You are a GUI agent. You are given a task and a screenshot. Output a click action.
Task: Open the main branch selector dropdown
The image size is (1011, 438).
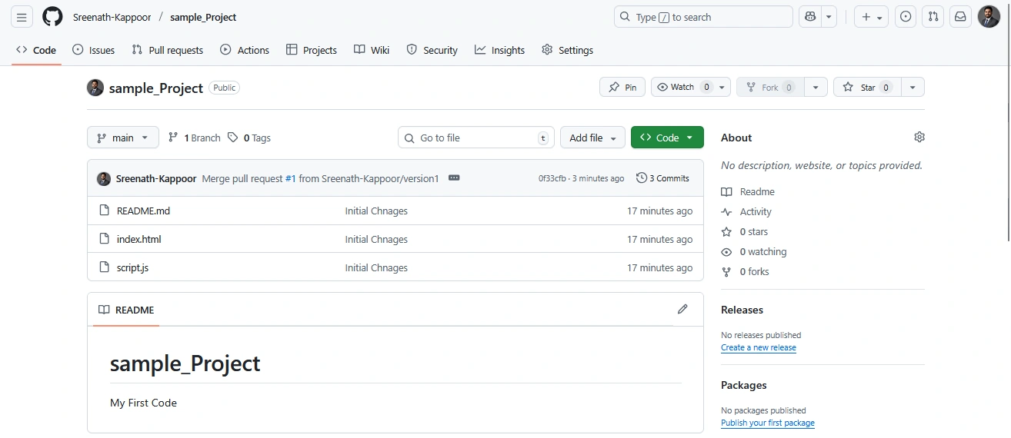(123, 138)
